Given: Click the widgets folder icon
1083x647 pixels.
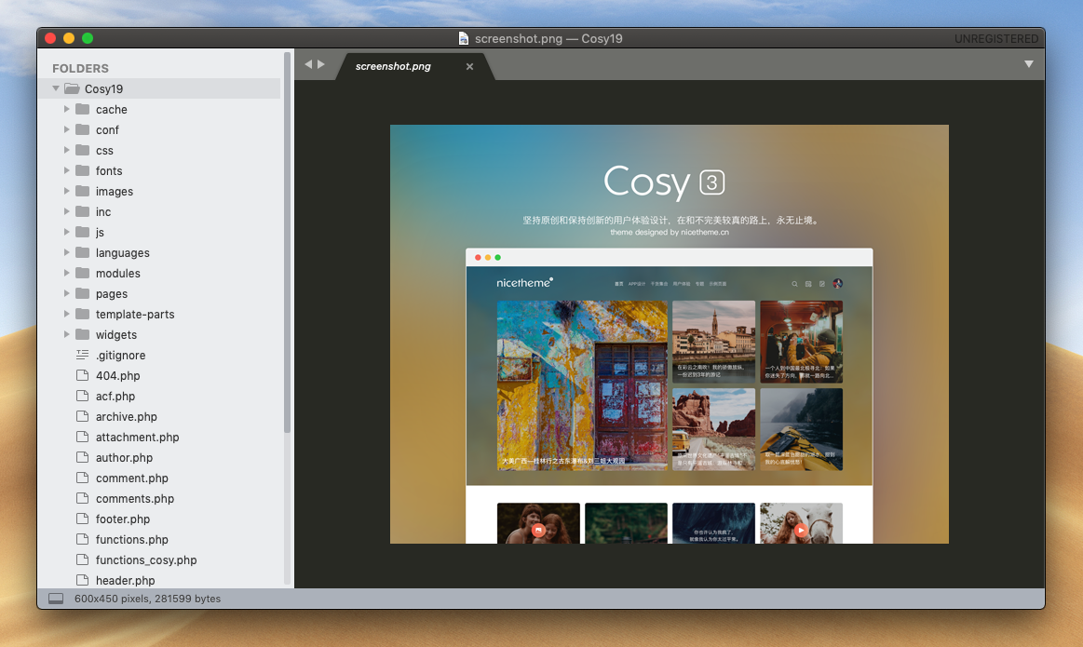Looking at the screenshot, I should 83,334.
